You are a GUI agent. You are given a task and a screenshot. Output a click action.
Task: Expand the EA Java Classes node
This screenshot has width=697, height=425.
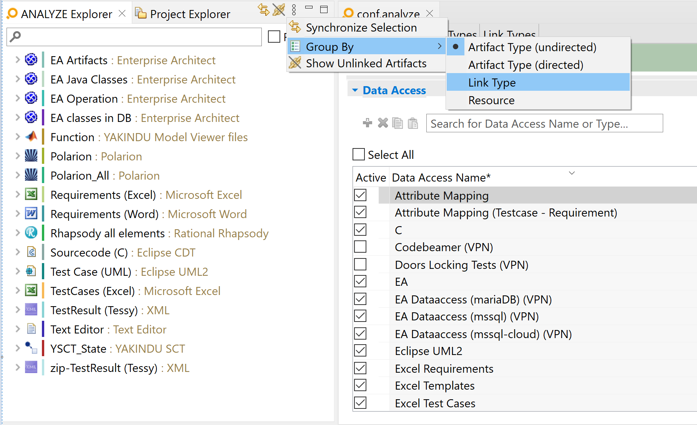[17, 79]
